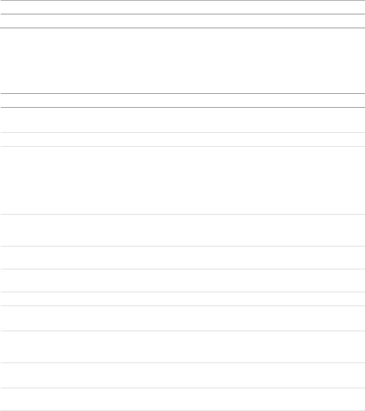Click the thin gray row in the lower half
The image size is (365, 411).
point(182,299)
